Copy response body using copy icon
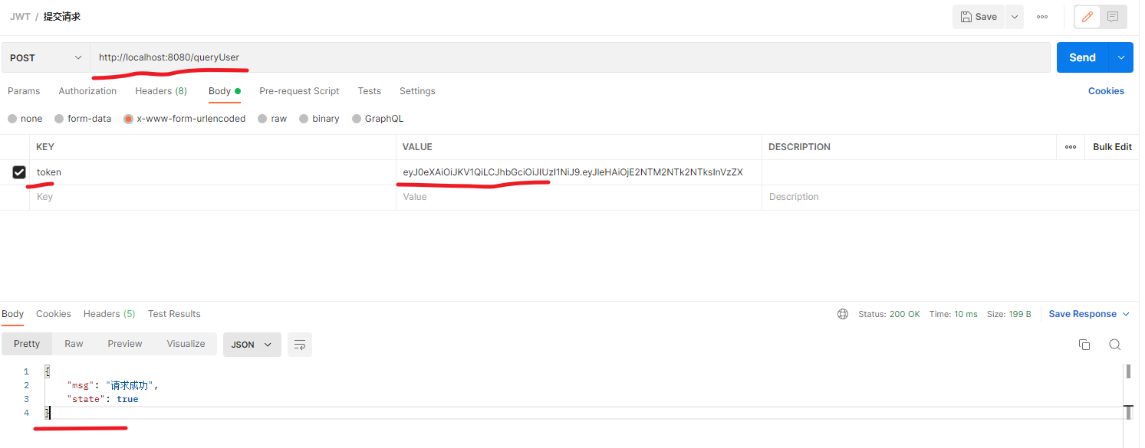Image resolution: width=1145 pixels, height=448 pixels. (x=1084, y=345)
